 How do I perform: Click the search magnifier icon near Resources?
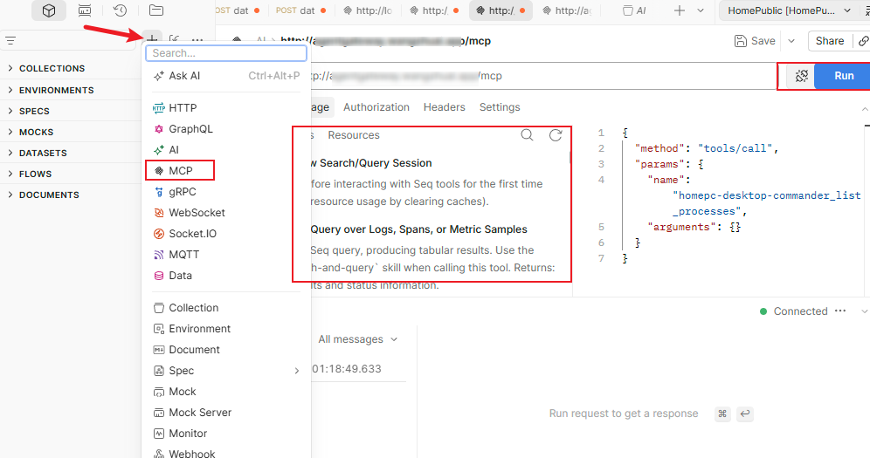pos(527,135)
